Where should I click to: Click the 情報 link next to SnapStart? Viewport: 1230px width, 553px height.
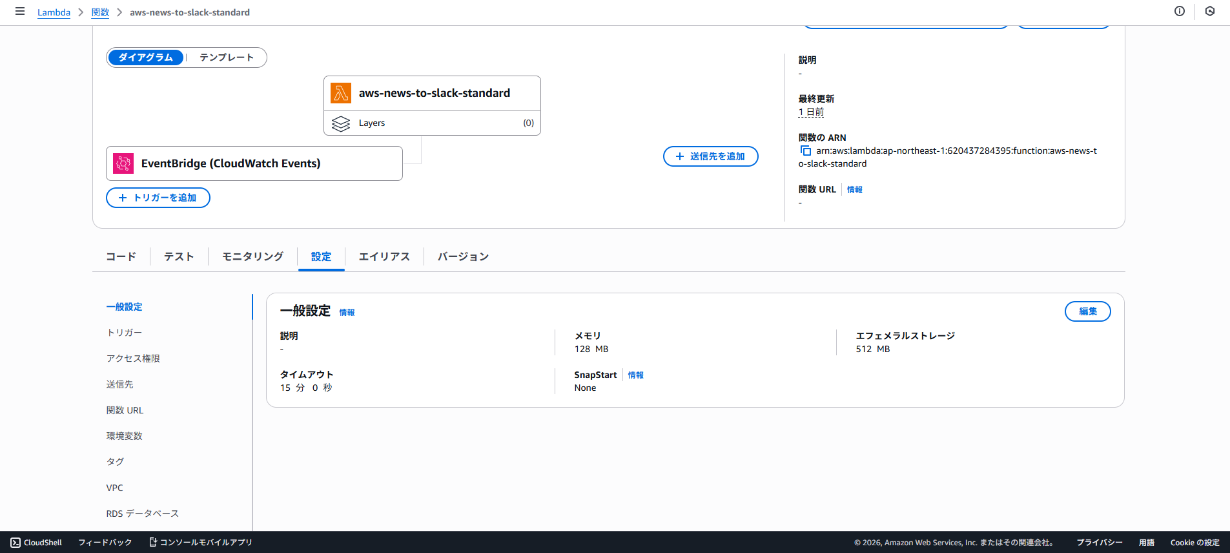[x=635, y=375]
